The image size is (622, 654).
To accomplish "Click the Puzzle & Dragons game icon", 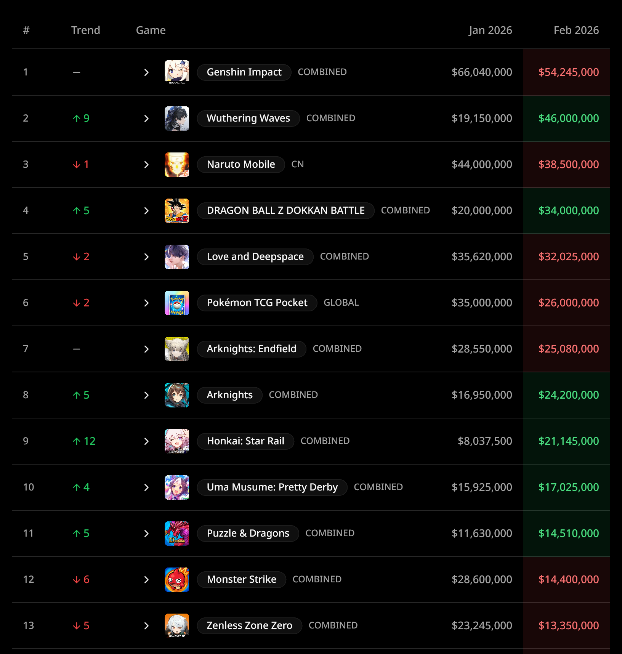I will [177, 533].
